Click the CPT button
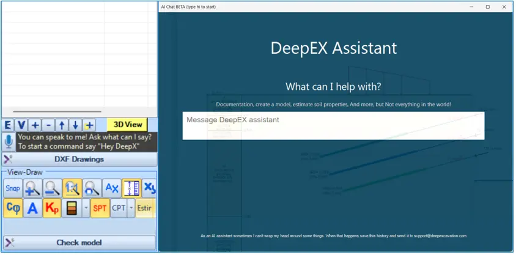 119,209
